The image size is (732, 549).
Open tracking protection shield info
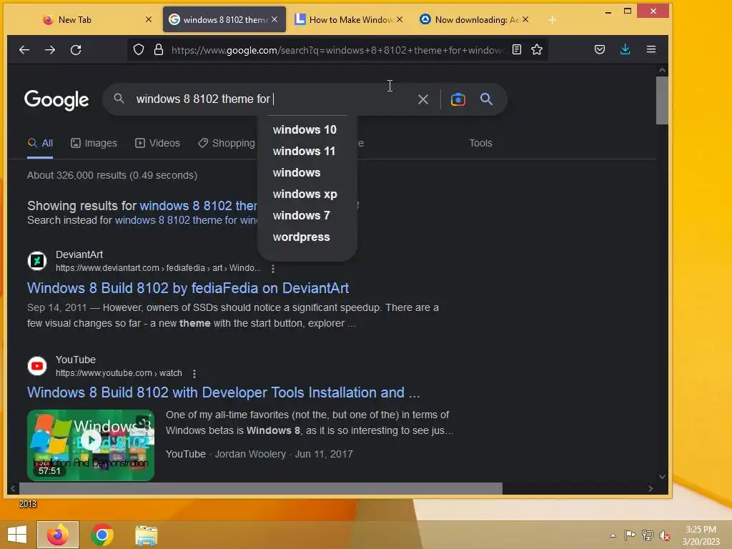coord(139,49)
